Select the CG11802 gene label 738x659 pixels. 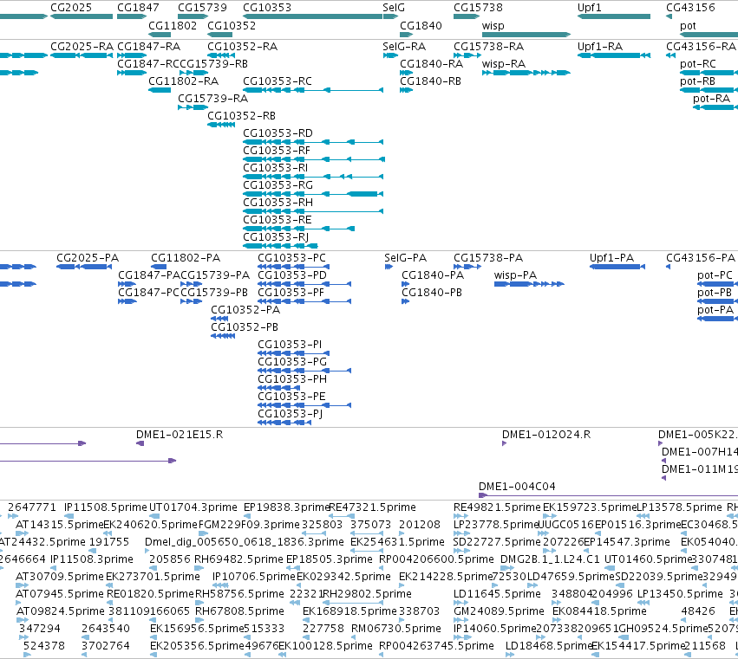(x=173, y=25)
